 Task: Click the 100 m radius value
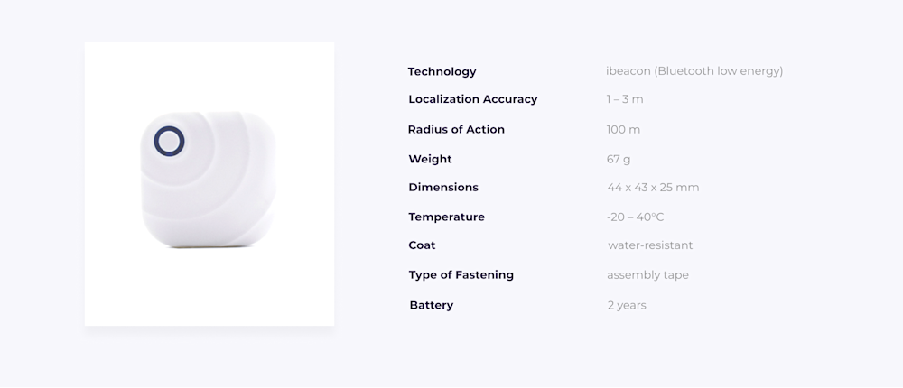(623, 130)
